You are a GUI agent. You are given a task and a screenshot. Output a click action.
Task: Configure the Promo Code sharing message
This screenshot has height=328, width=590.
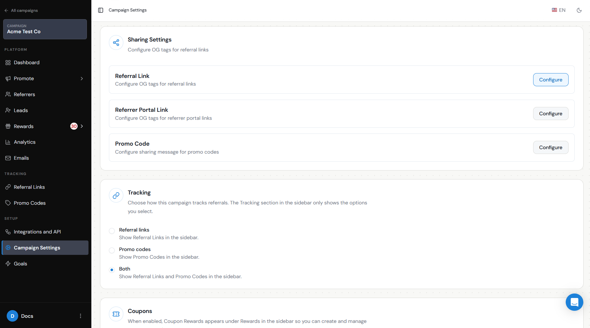(x=551, y=148)
